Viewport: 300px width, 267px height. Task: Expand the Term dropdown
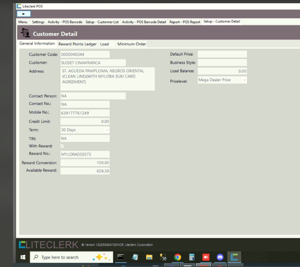(107, 130)
